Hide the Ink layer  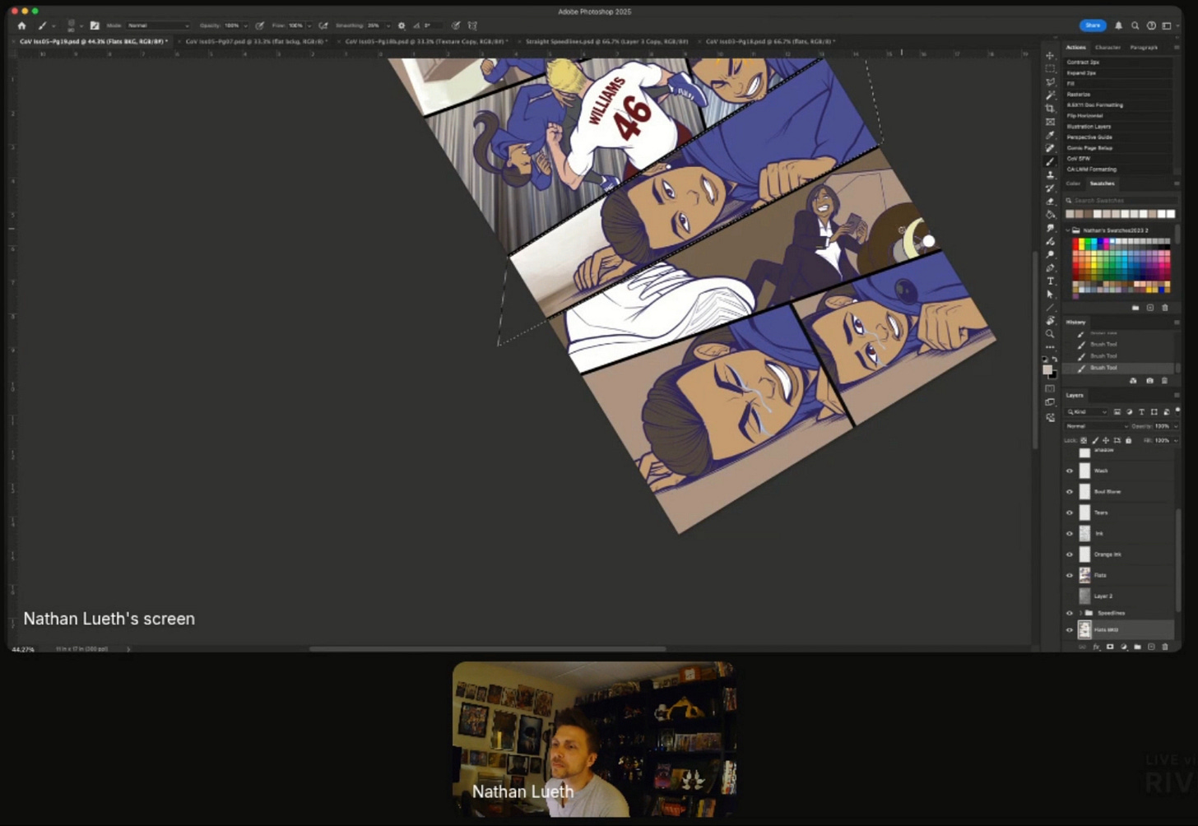(1070, 533)
